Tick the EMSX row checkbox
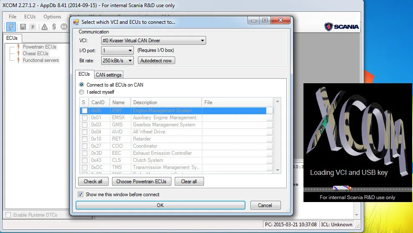Viewport: 413px width, 233px height. click(84, 118)
